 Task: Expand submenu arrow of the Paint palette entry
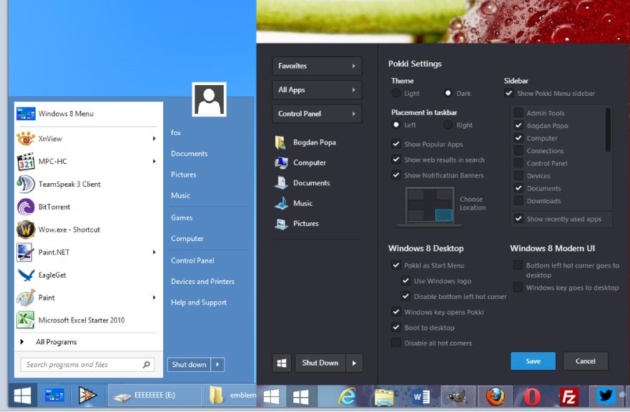click(x=154, y=298)
